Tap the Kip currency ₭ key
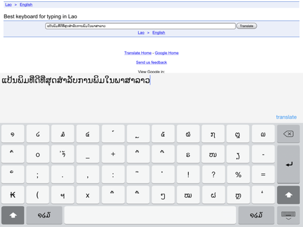 (13, 195)
